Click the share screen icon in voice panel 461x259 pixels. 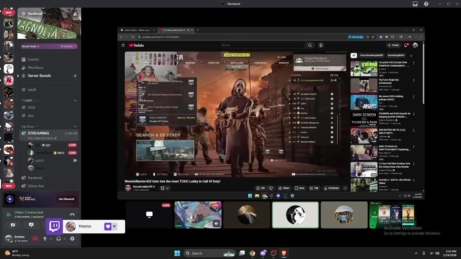coord(31,225)
